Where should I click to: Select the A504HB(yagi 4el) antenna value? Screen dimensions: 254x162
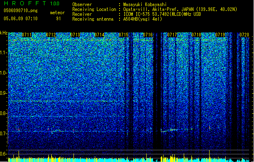[x=143, y=19]
